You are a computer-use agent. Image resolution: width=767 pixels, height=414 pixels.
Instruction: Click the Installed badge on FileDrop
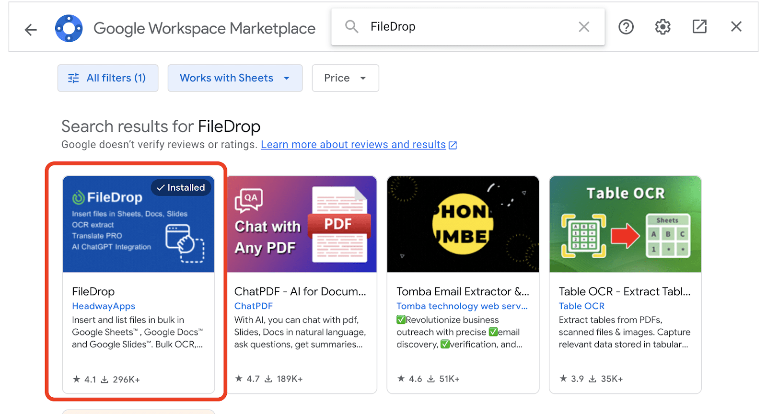[181, 187]
